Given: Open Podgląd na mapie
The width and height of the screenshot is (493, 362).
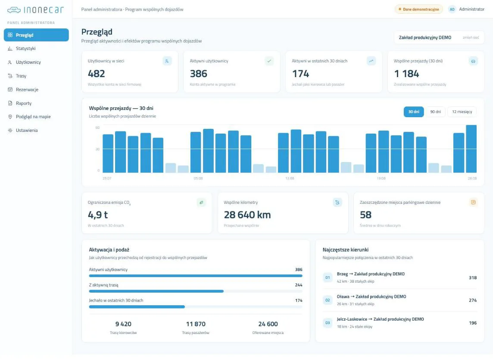Looking at the screenshot, I should tap(36, 117).
